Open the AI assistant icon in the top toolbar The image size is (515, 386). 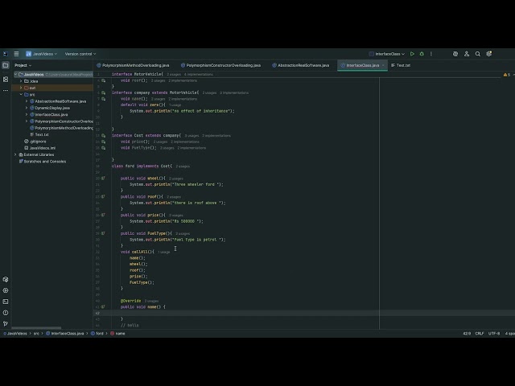coord(455,54)
